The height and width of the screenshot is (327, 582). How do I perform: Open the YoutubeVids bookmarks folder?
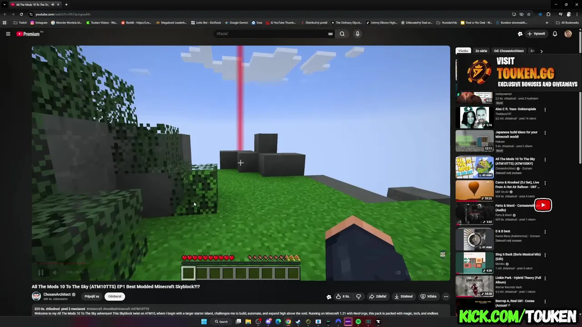pyautogui.click(x=447, y=23)
